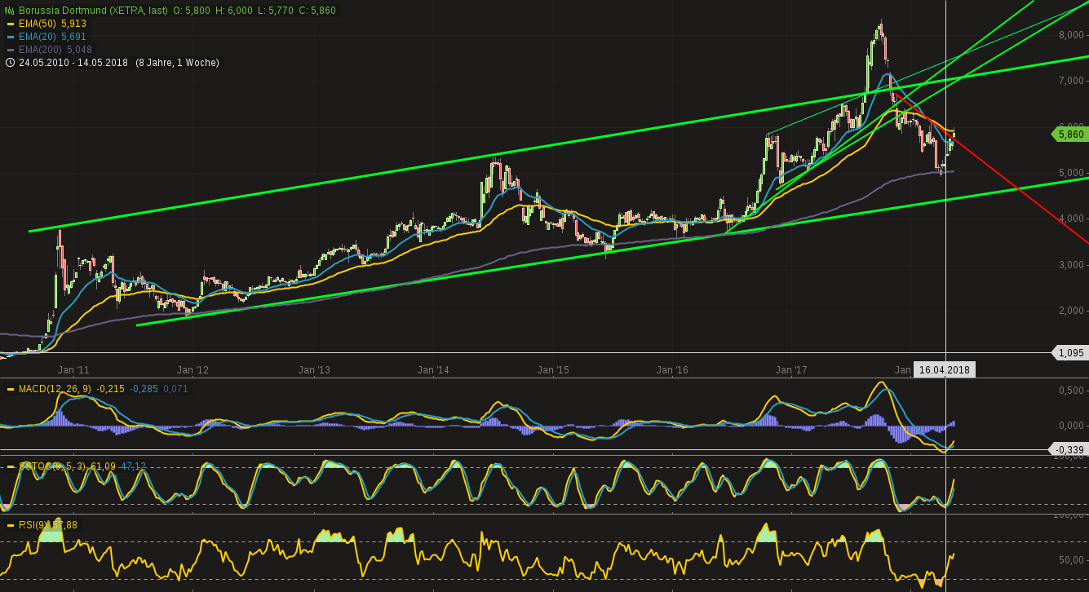Click the MACD(12, 26, 9) indicator label

[x=55, y=389]
